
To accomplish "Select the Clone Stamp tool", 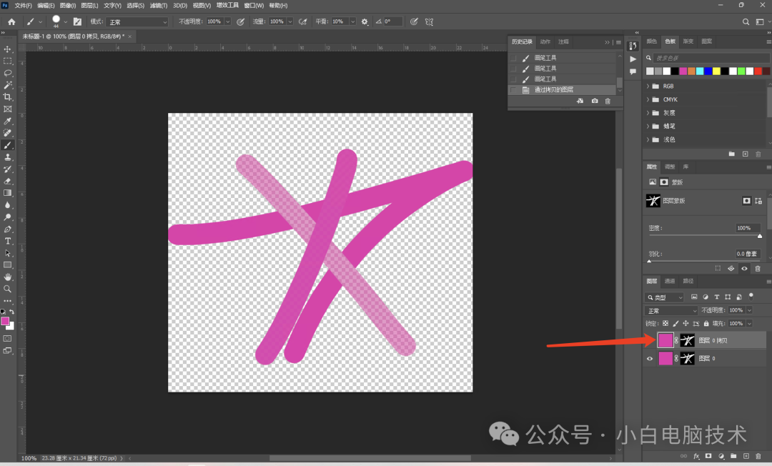I will [7, 157].
